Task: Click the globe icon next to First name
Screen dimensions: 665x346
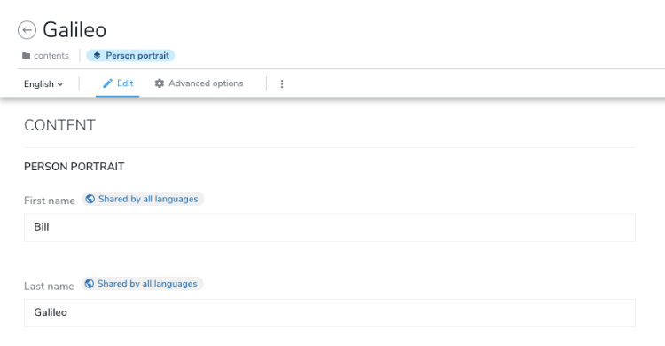Action: (90, 199)
